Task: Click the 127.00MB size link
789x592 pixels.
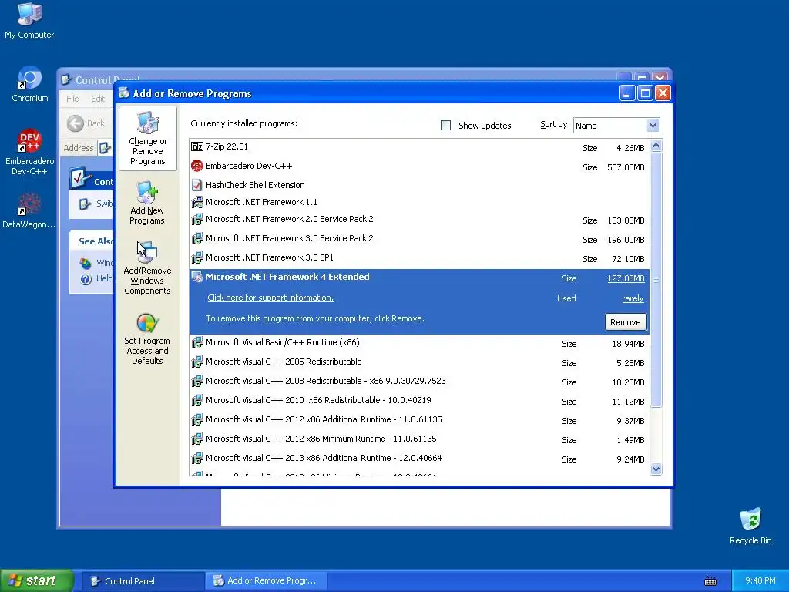Action: pyautogui.click(x=626, y=278)
